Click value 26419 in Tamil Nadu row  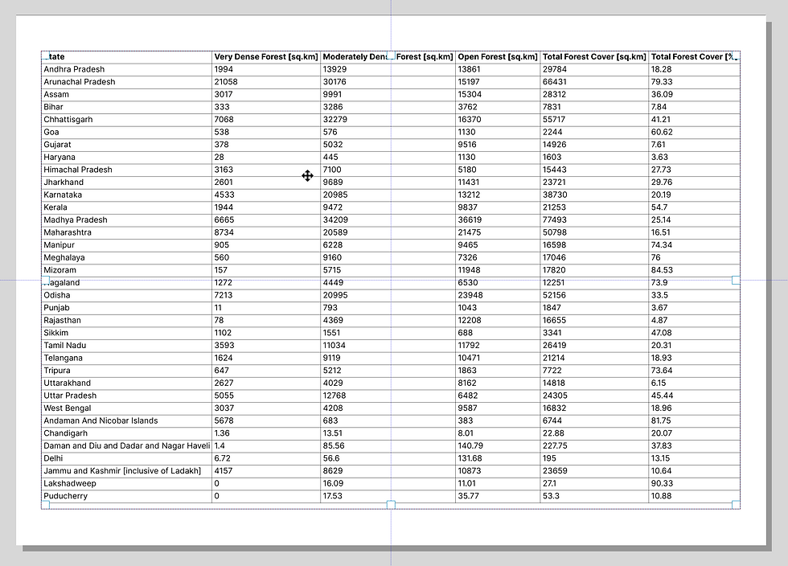[x=554, y=346]
